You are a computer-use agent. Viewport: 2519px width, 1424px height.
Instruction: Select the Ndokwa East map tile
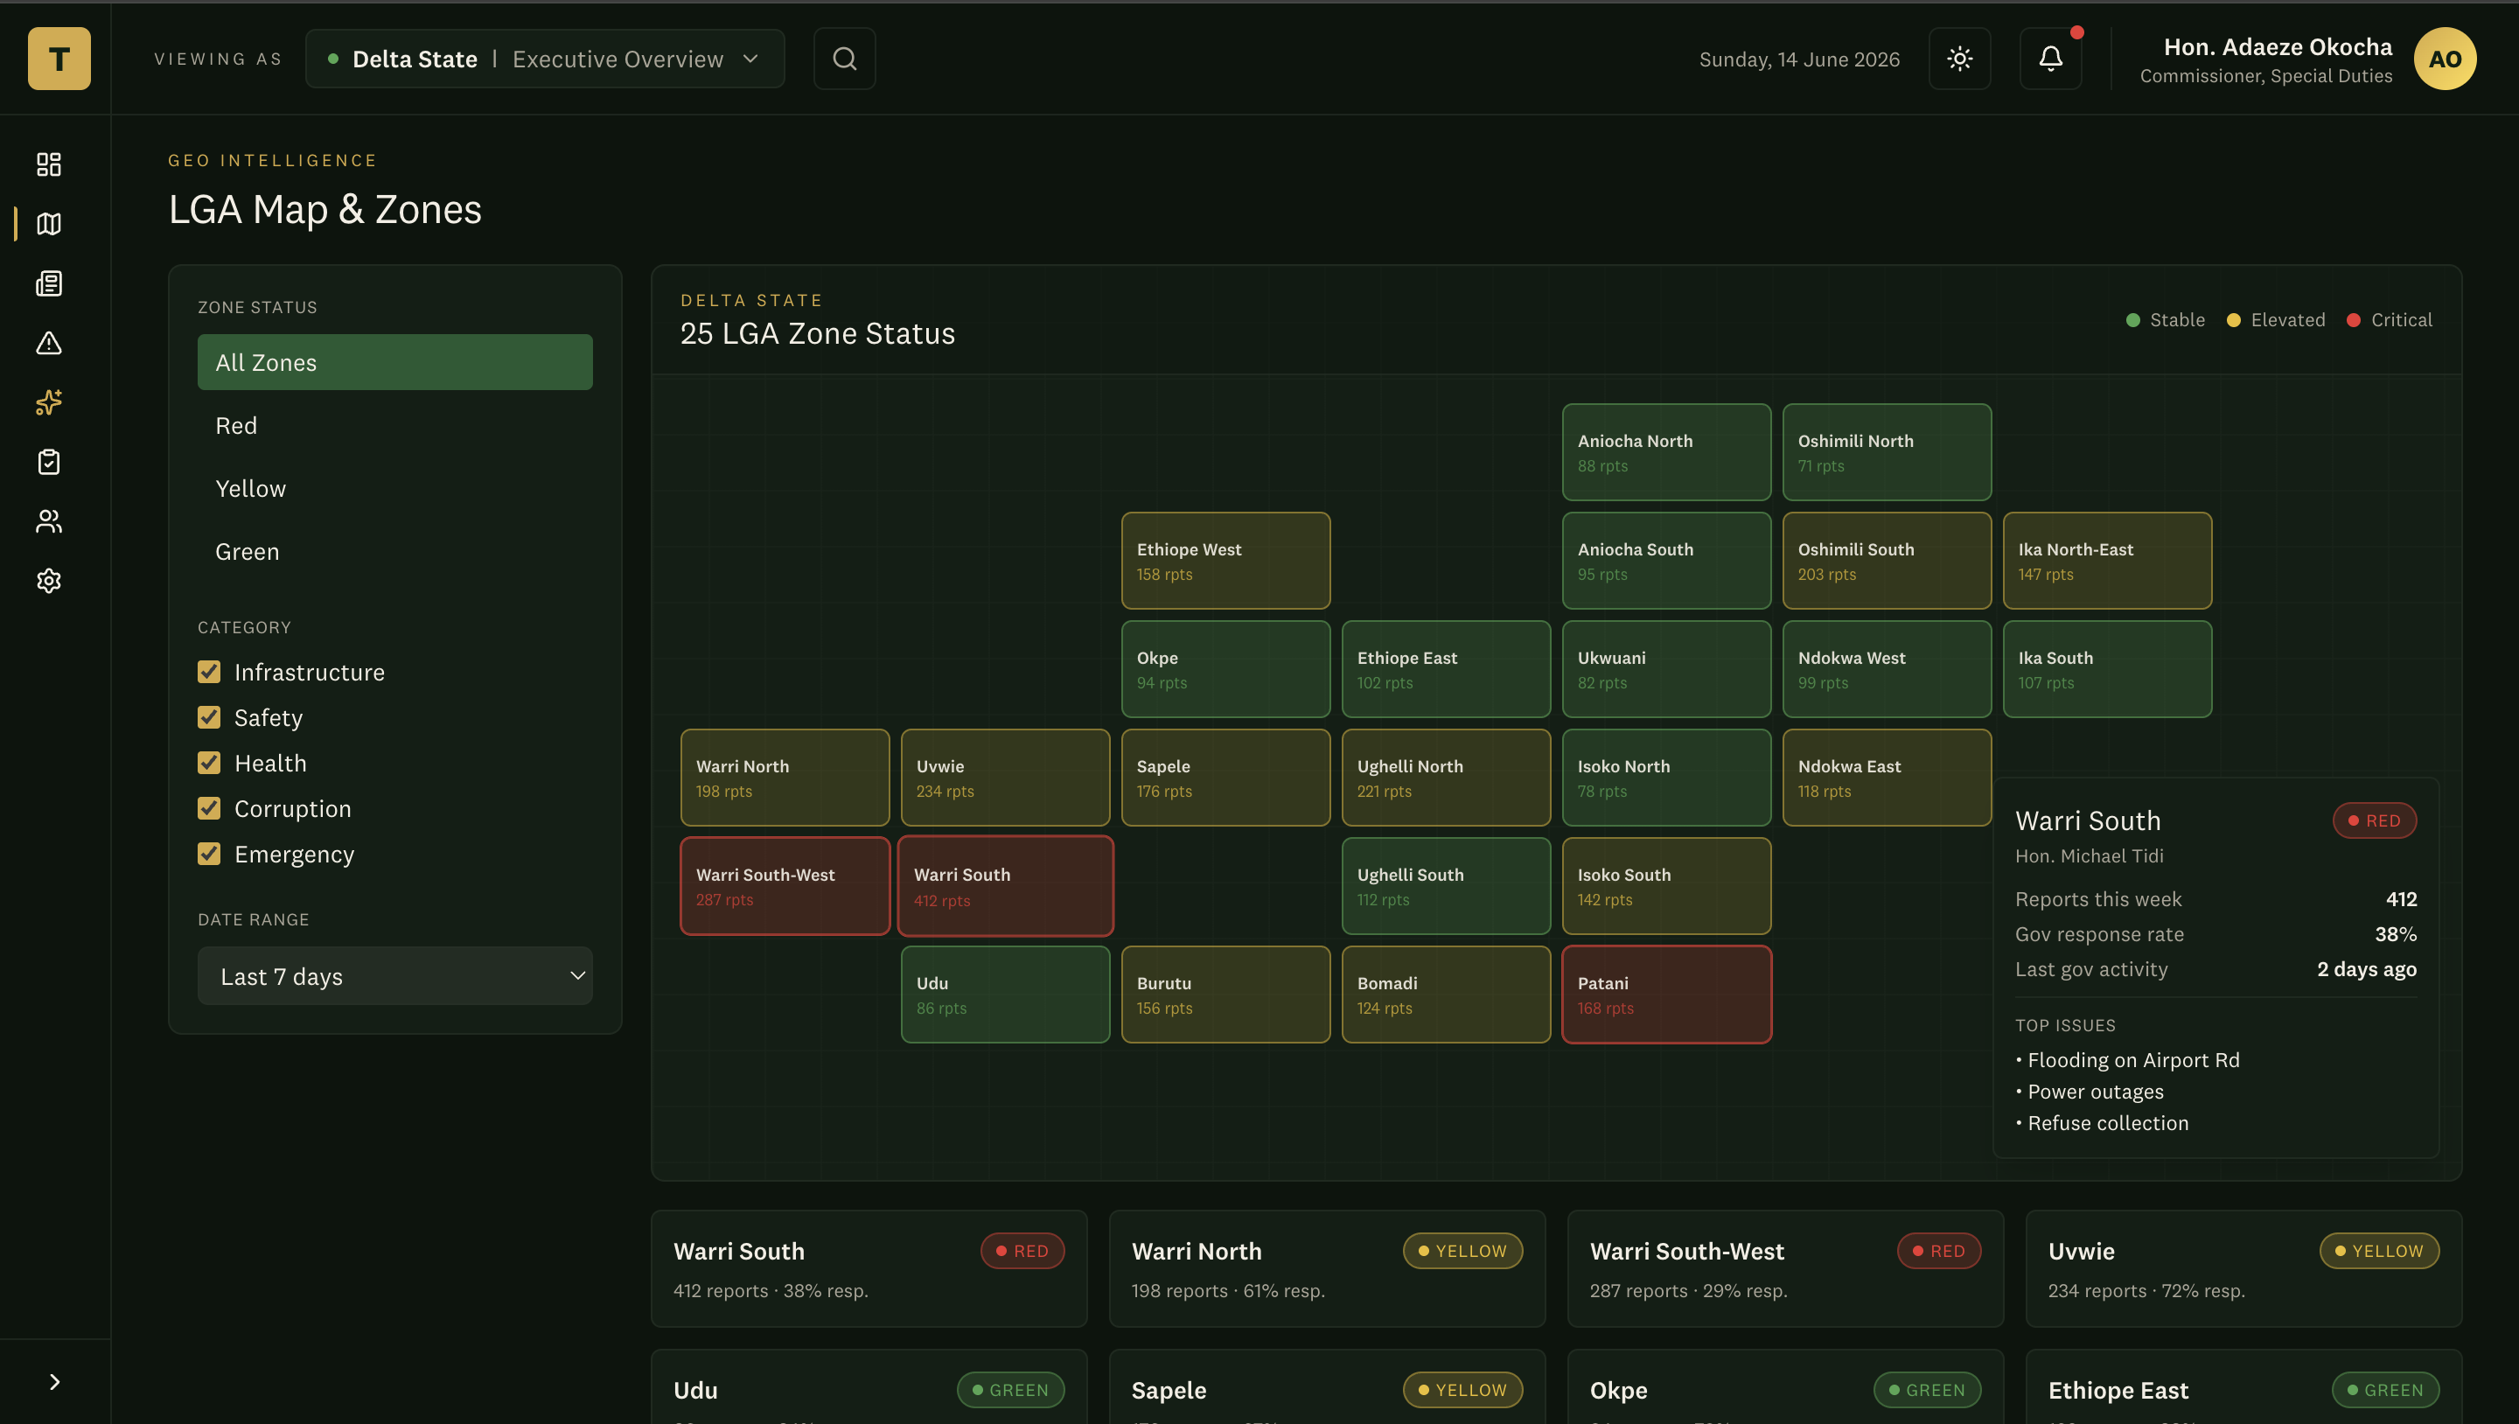pos(1887,778)
